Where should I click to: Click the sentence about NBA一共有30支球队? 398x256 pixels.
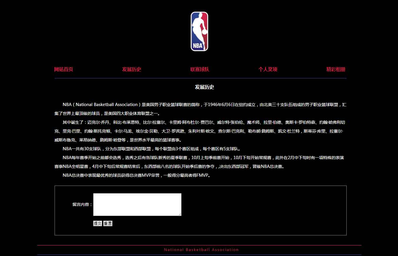[152, 149]
